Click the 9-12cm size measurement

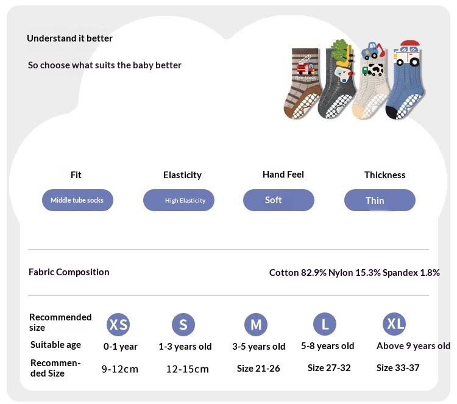point(120,369)
